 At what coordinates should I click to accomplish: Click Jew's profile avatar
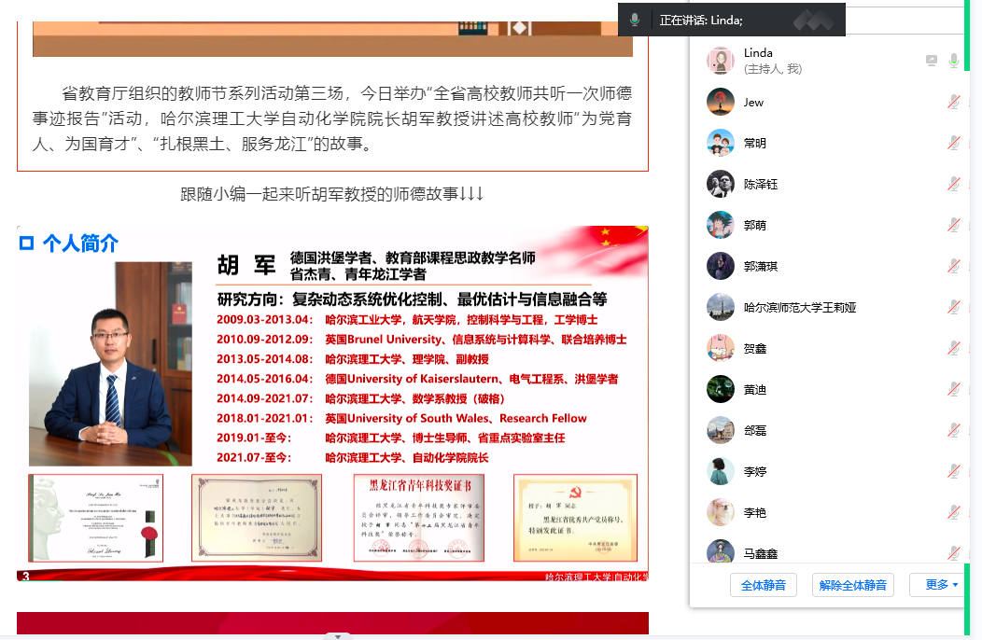click(721, 102)
